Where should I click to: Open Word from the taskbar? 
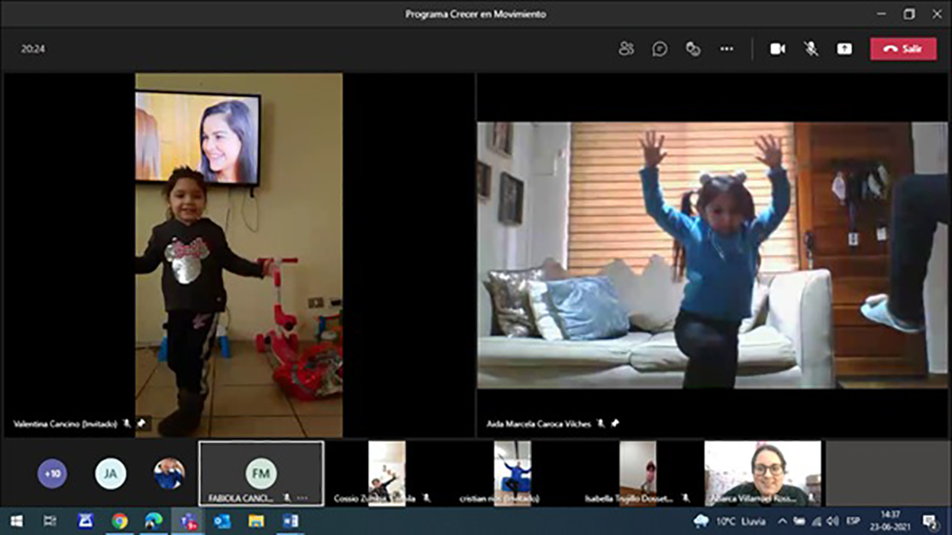pos(290,521)
